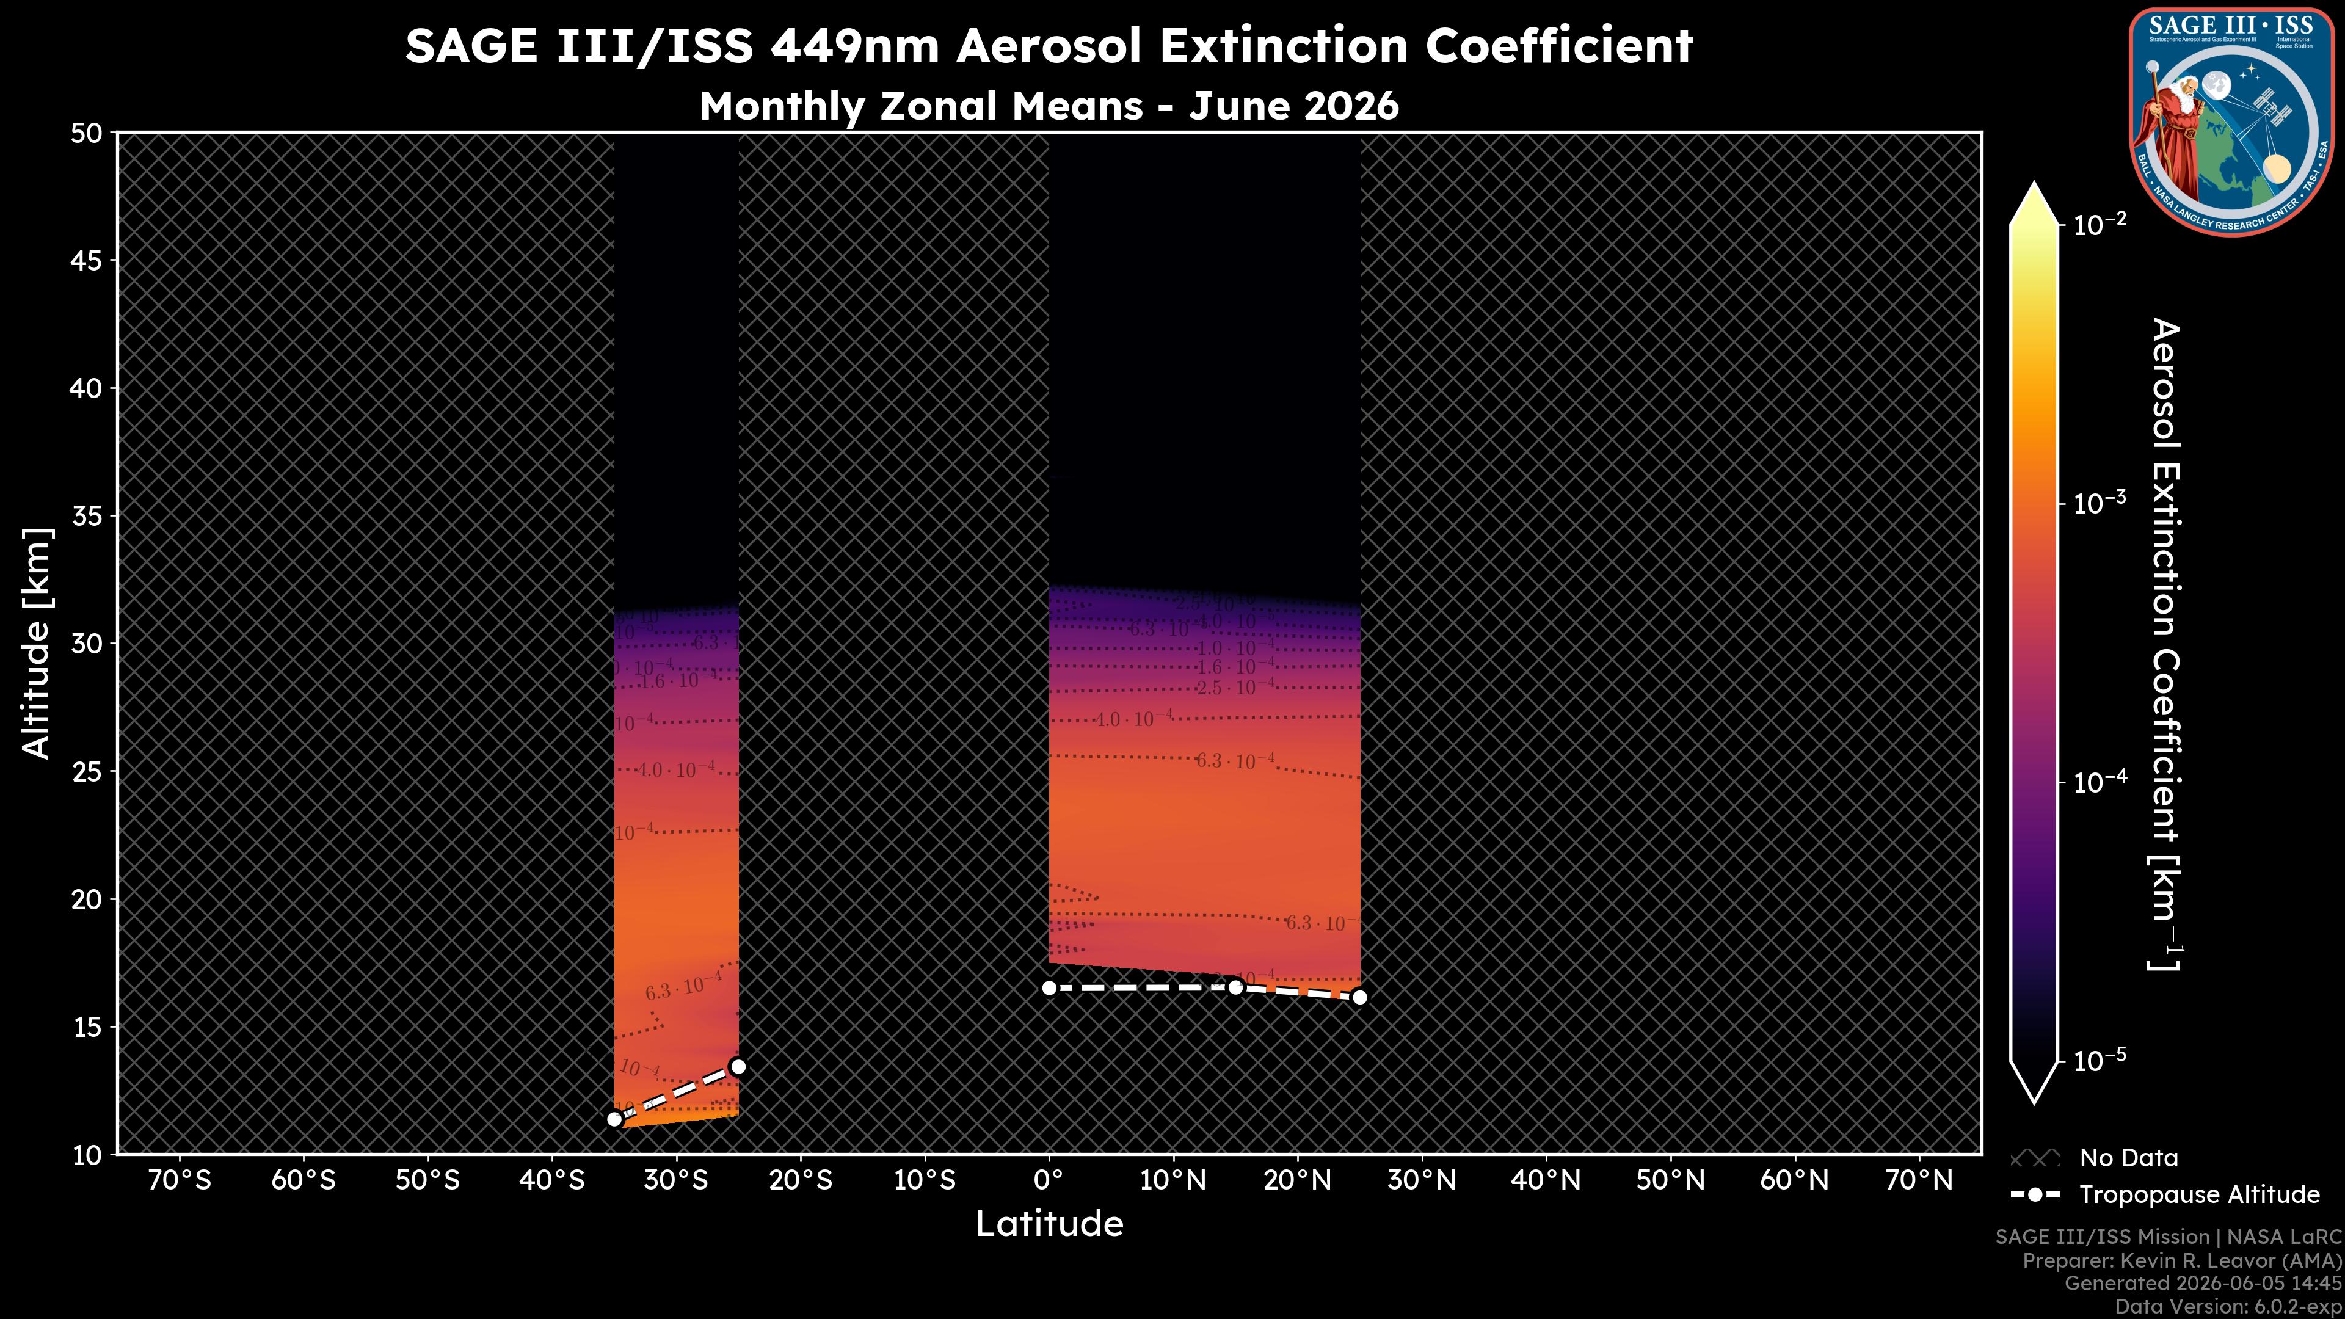This screenshot has width=2345, height=1319.
Task: Click the x-axis tick label 20°S
Action: pyautogui.click(x=801, y=1180)
